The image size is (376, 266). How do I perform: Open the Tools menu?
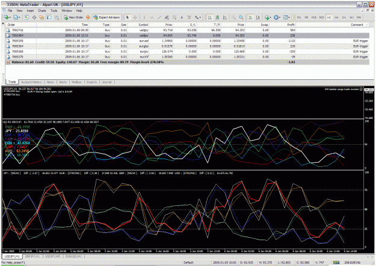coord(54,11)
